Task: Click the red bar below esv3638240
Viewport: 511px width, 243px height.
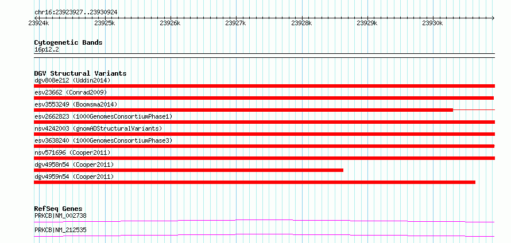Action: [264, 146]
